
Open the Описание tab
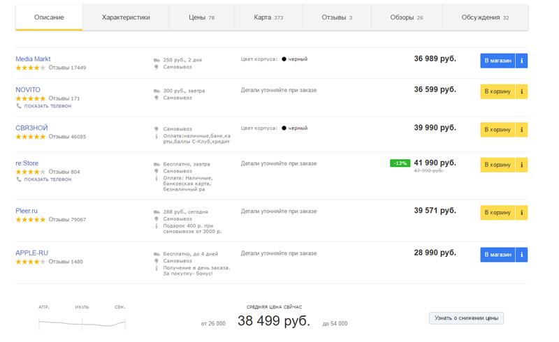point(49,17)
